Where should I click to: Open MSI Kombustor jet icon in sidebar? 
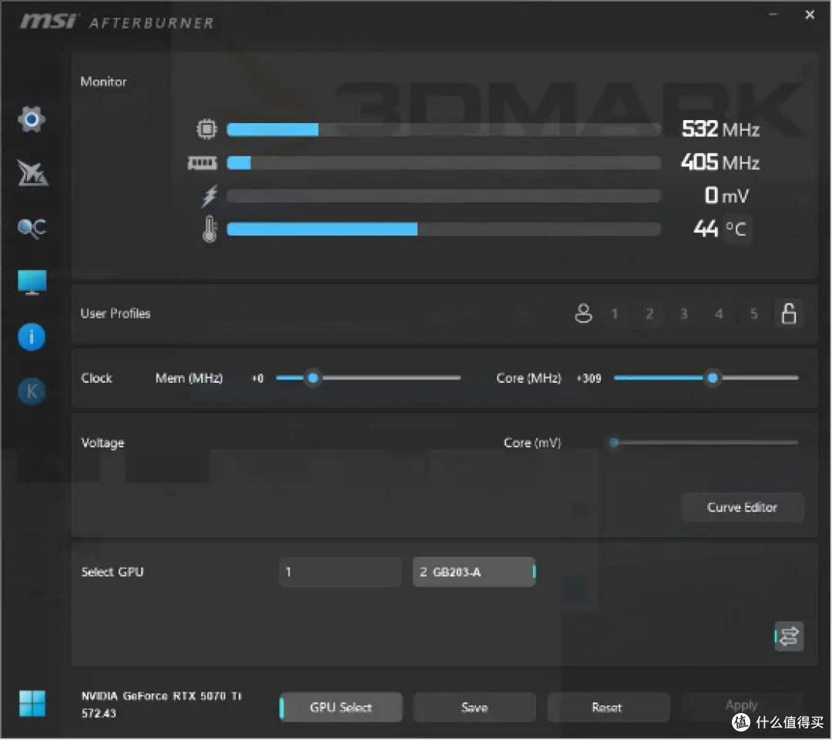pyautogui.click(x=32, y=173)
